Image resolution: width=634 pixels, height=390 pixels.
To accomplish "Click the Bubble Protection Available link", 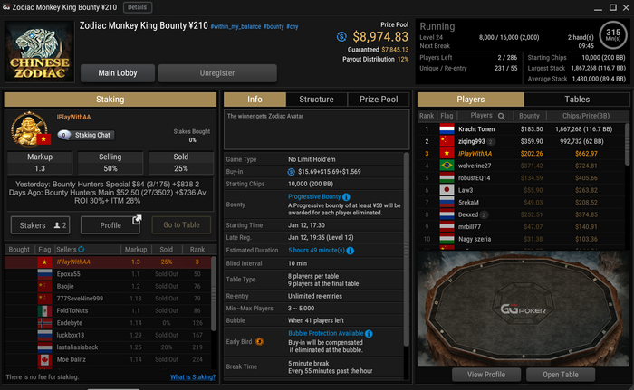I will (325, 333).
